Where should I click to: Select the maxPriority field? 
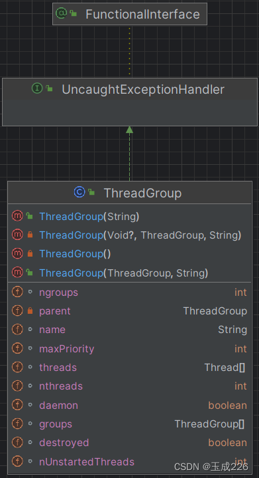click(x=130, y=348)
